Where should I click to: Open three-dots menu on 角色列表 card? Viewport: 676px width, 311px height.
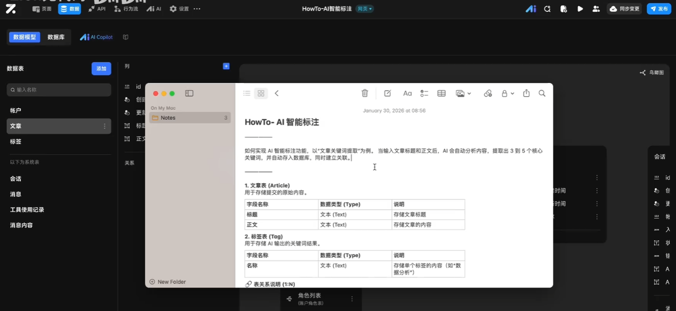352,299
